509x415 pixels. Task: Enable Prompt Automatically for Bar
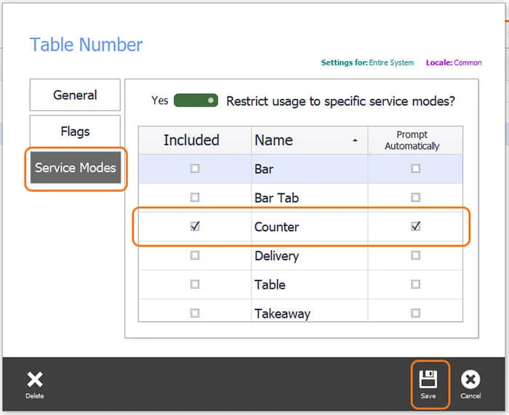[415, 169]
